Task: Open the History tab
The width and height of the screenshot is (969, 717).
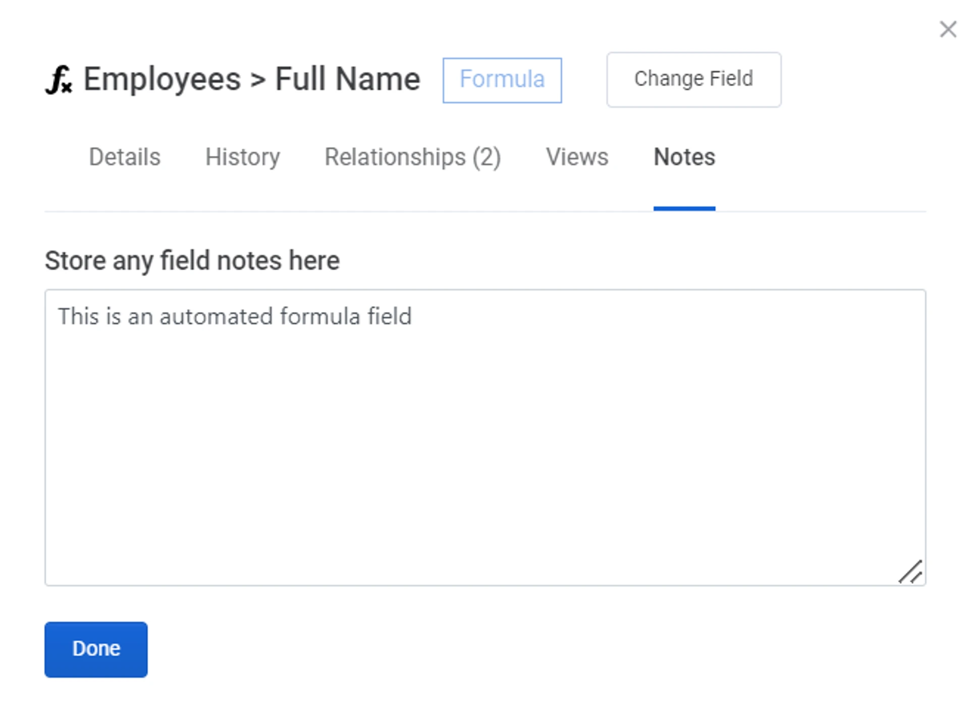Action: click(x=242, y=157)
